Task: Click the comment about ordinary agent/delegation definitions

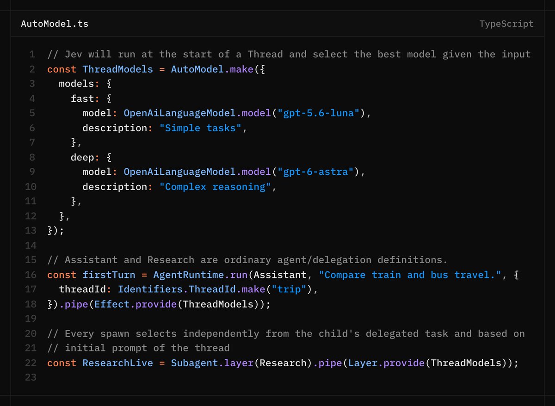Action: click(247, 260)
